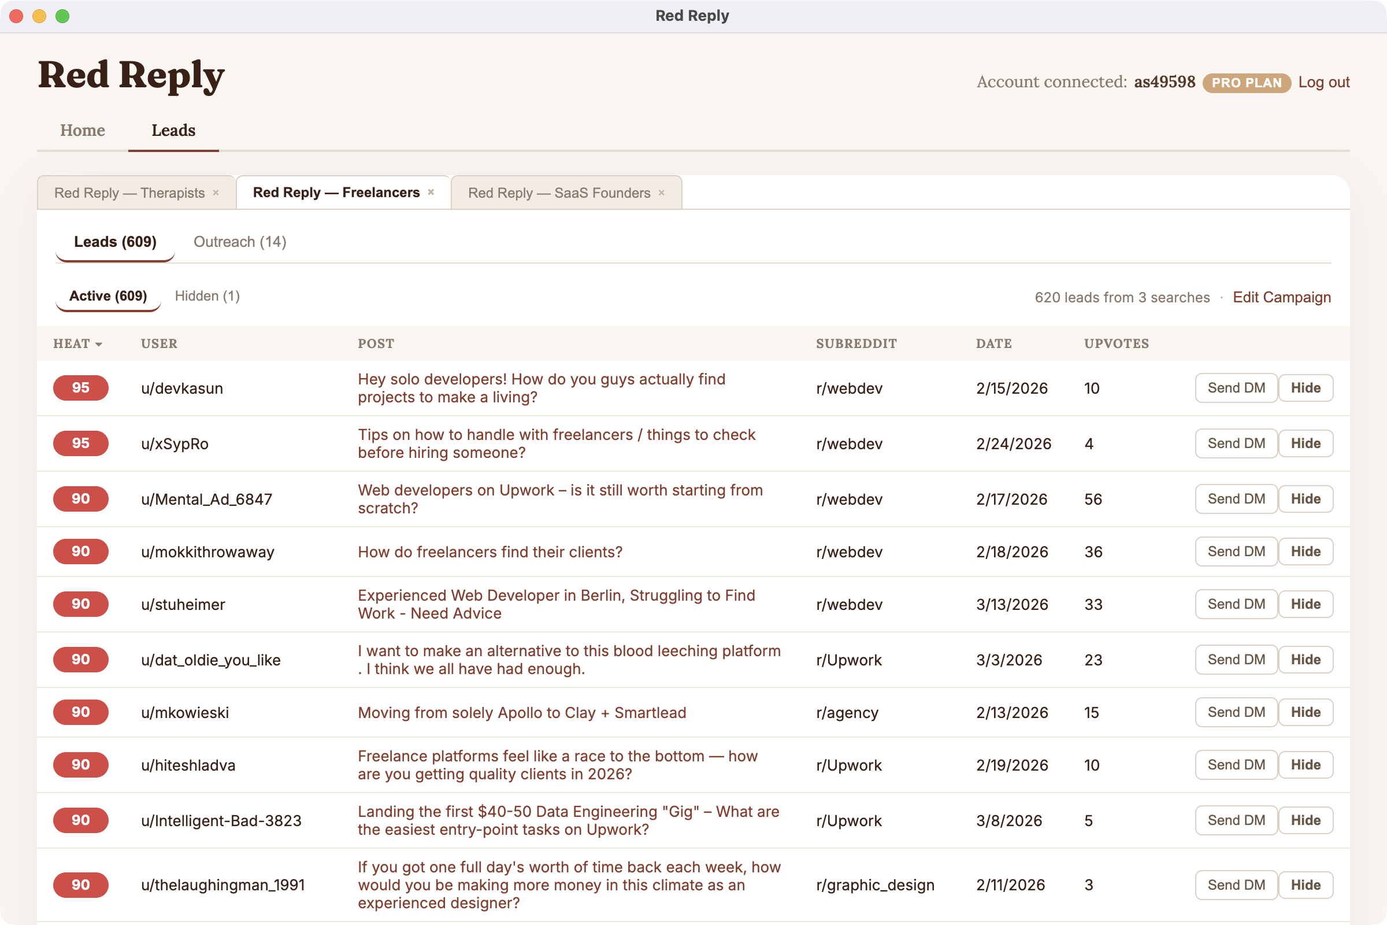
Task: Click the heat score badge next to u/devkasun
Action: tap(80, 387)
